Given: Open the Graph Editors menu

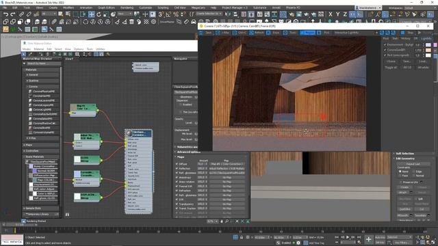Looking at the screenshot, I should 107,8.
